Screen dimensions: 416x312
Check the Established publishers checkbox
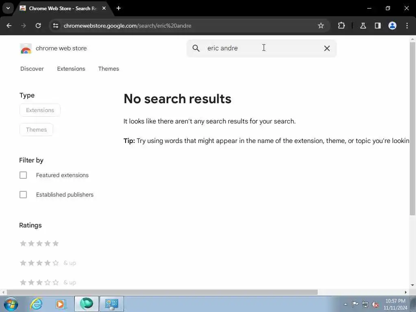click(23, 195)
